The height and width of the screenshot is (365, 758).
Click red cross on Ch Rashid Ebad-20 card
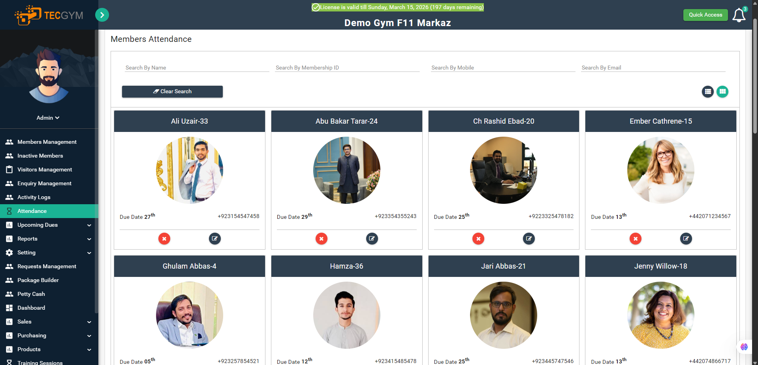click(x=478, y=239)
